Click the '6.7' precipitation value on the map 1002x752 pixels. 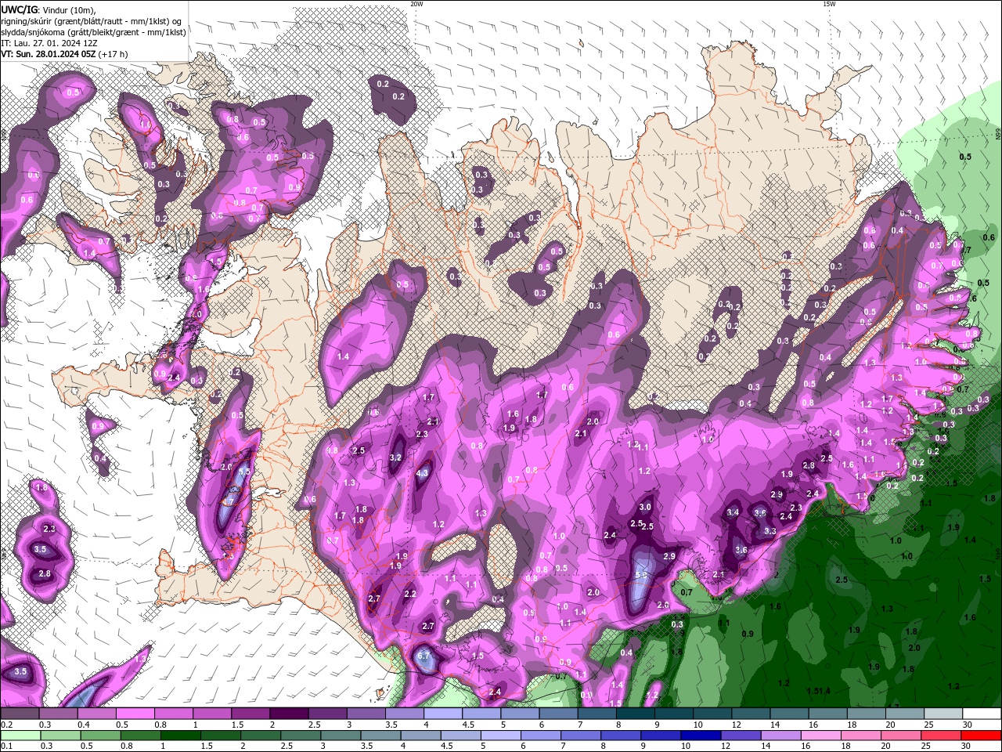pyautogui.click(x=424, y=656)
